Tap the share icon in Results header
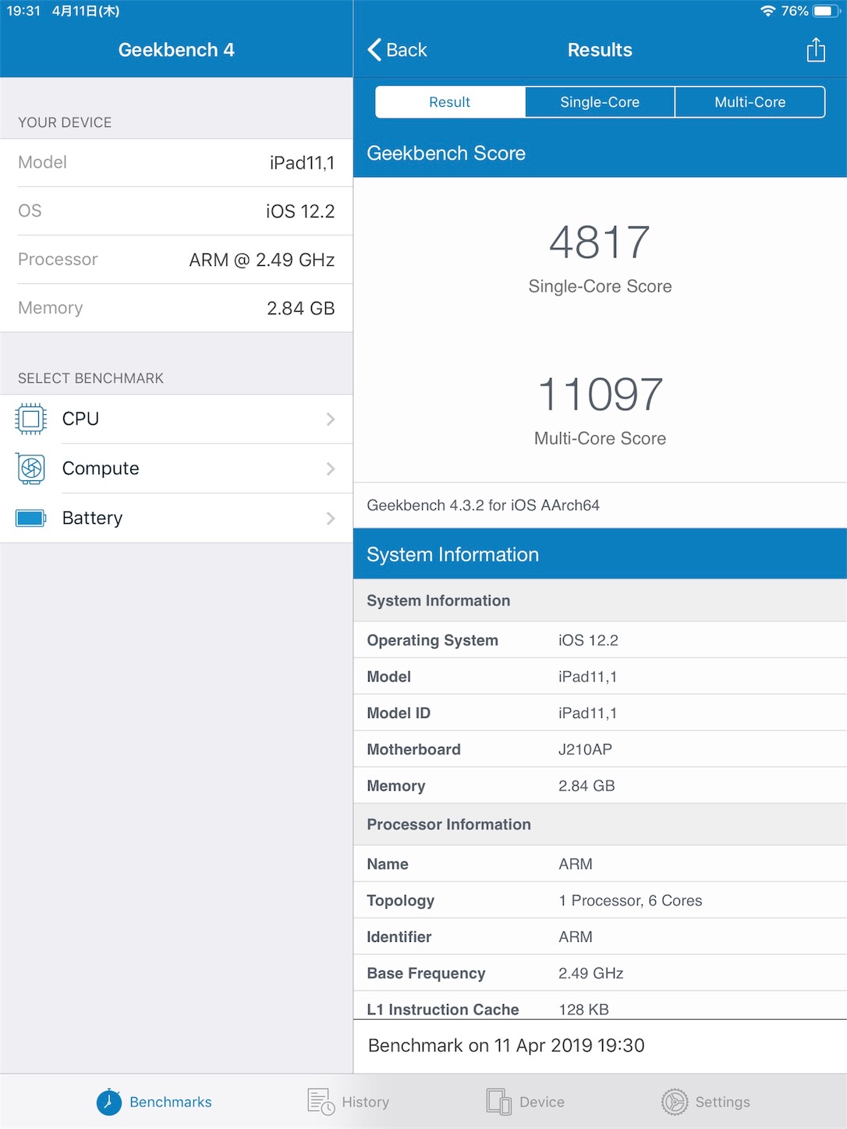The height and width of the screenshot is (1129, 847). 816,50
